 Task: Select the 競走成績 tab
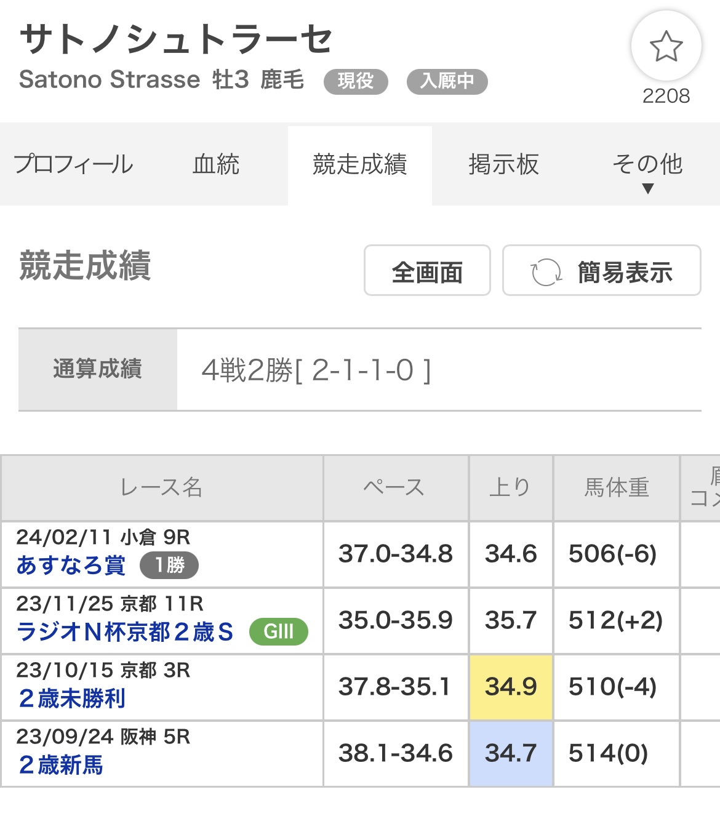(x=360, y=164)
